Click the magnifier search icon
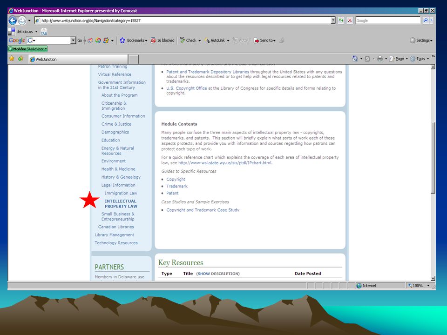The width and height of the screenshot is (447, 335). pos(425,20)
